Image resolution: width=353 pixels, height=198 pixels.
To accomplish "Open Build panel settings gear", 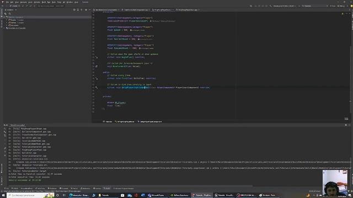I will click(346, 125).
